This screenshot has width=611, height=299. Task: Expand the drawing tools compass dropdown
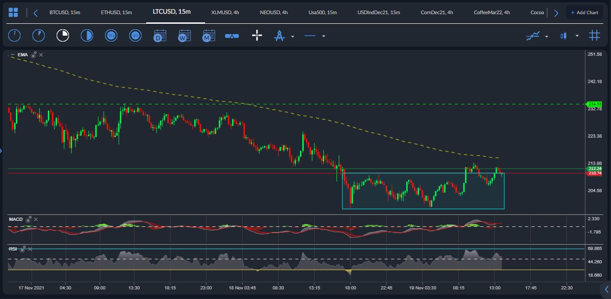(x=293, y=36)
